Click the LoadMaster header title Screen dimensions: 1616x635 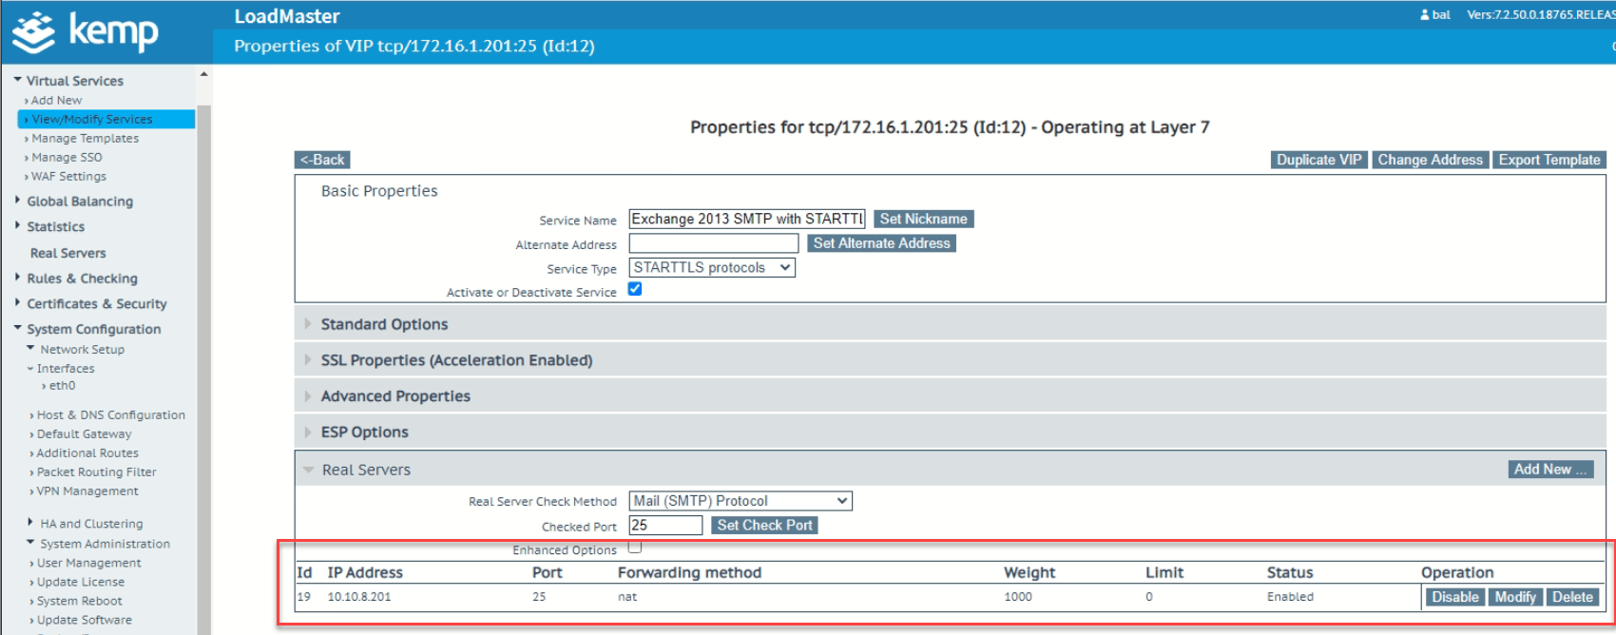[287, 16]
